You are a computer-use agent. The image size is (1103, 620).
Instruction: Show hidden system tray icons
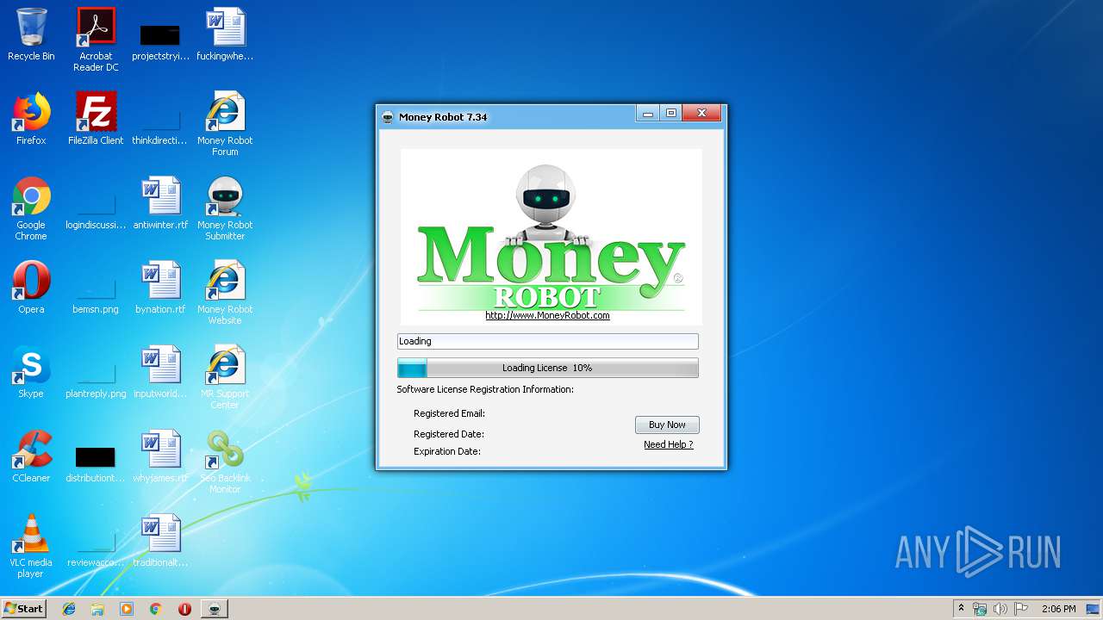961,608
